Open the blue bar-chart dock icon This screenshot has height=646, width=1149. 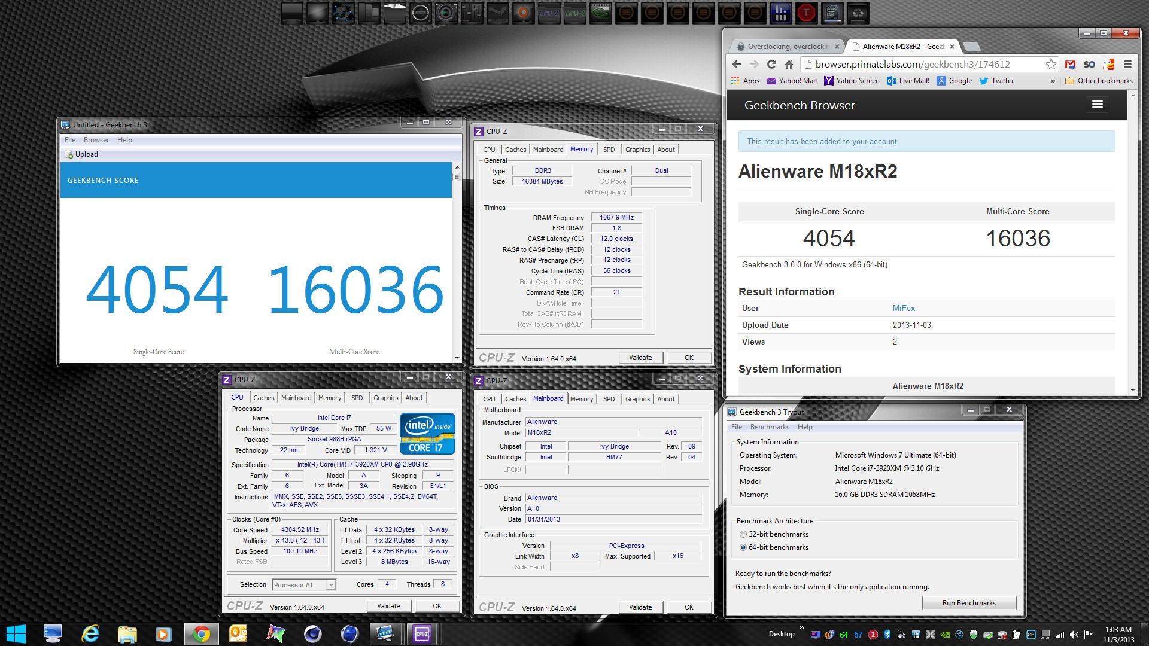point(780,13)
